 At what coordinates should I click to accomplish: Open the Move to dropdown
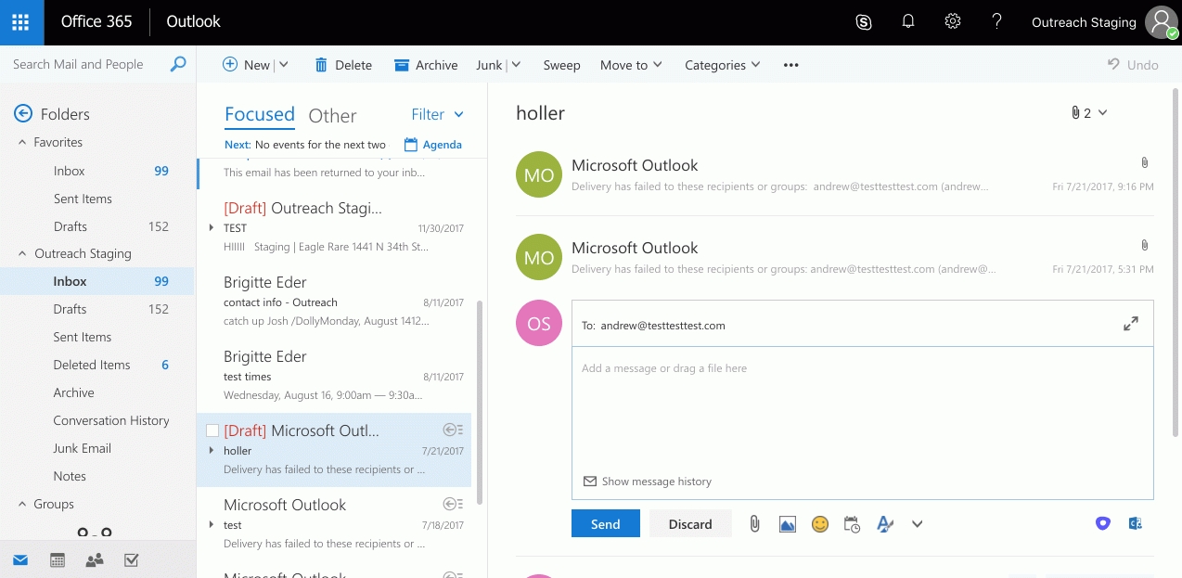[631, 65]
